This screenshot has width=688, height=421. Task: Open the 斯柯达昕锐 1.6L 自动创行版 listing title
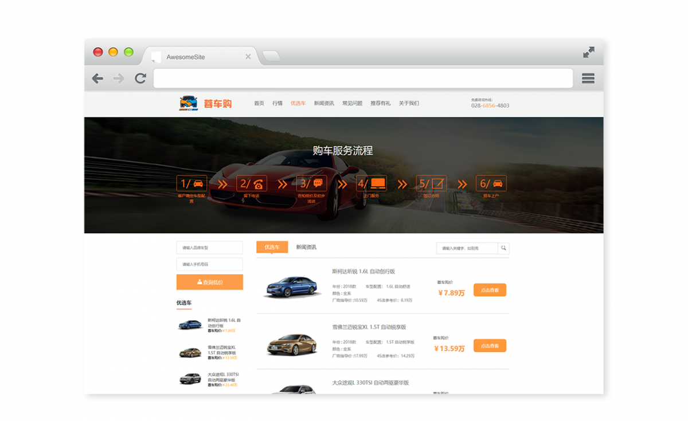click(363, 272)
